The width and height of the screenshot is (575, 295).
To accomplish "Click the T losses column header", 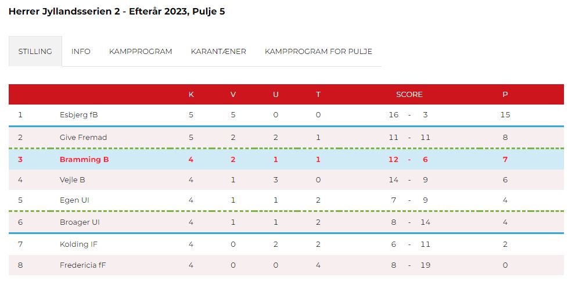I will 318,95.
